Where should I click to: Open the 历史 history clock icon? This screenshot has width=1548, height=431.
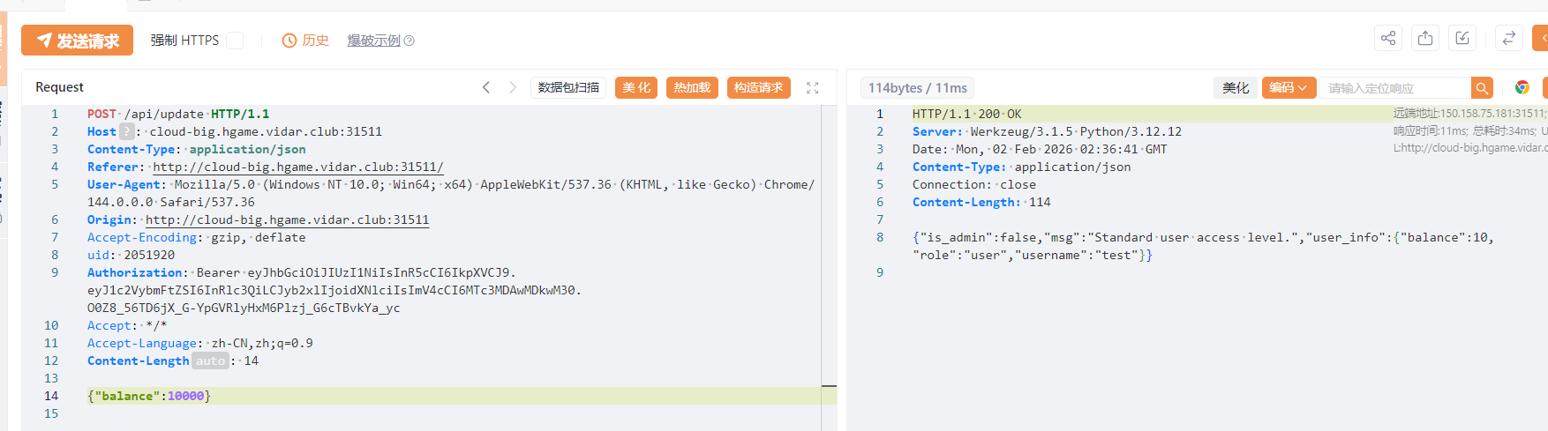point(289,41)
